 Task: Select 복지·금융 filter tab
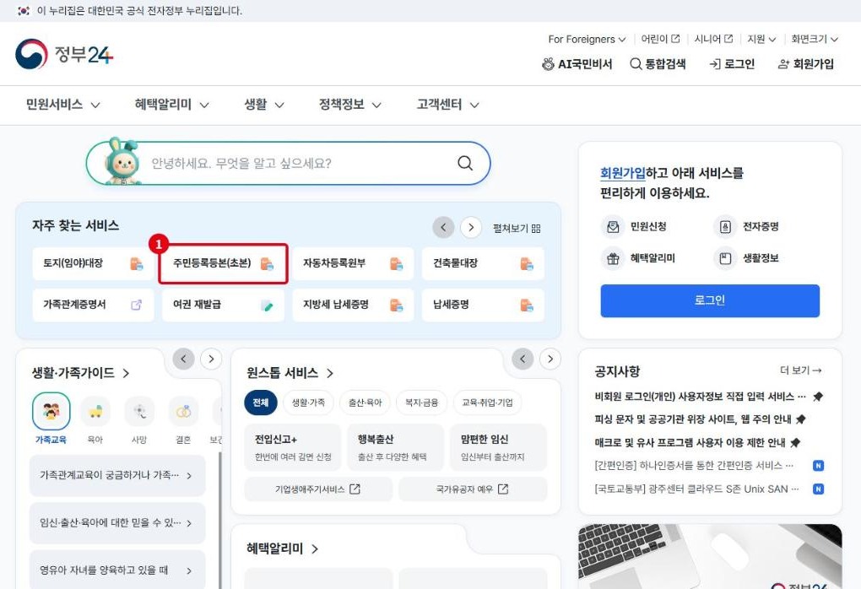click(x=422, y=403)
